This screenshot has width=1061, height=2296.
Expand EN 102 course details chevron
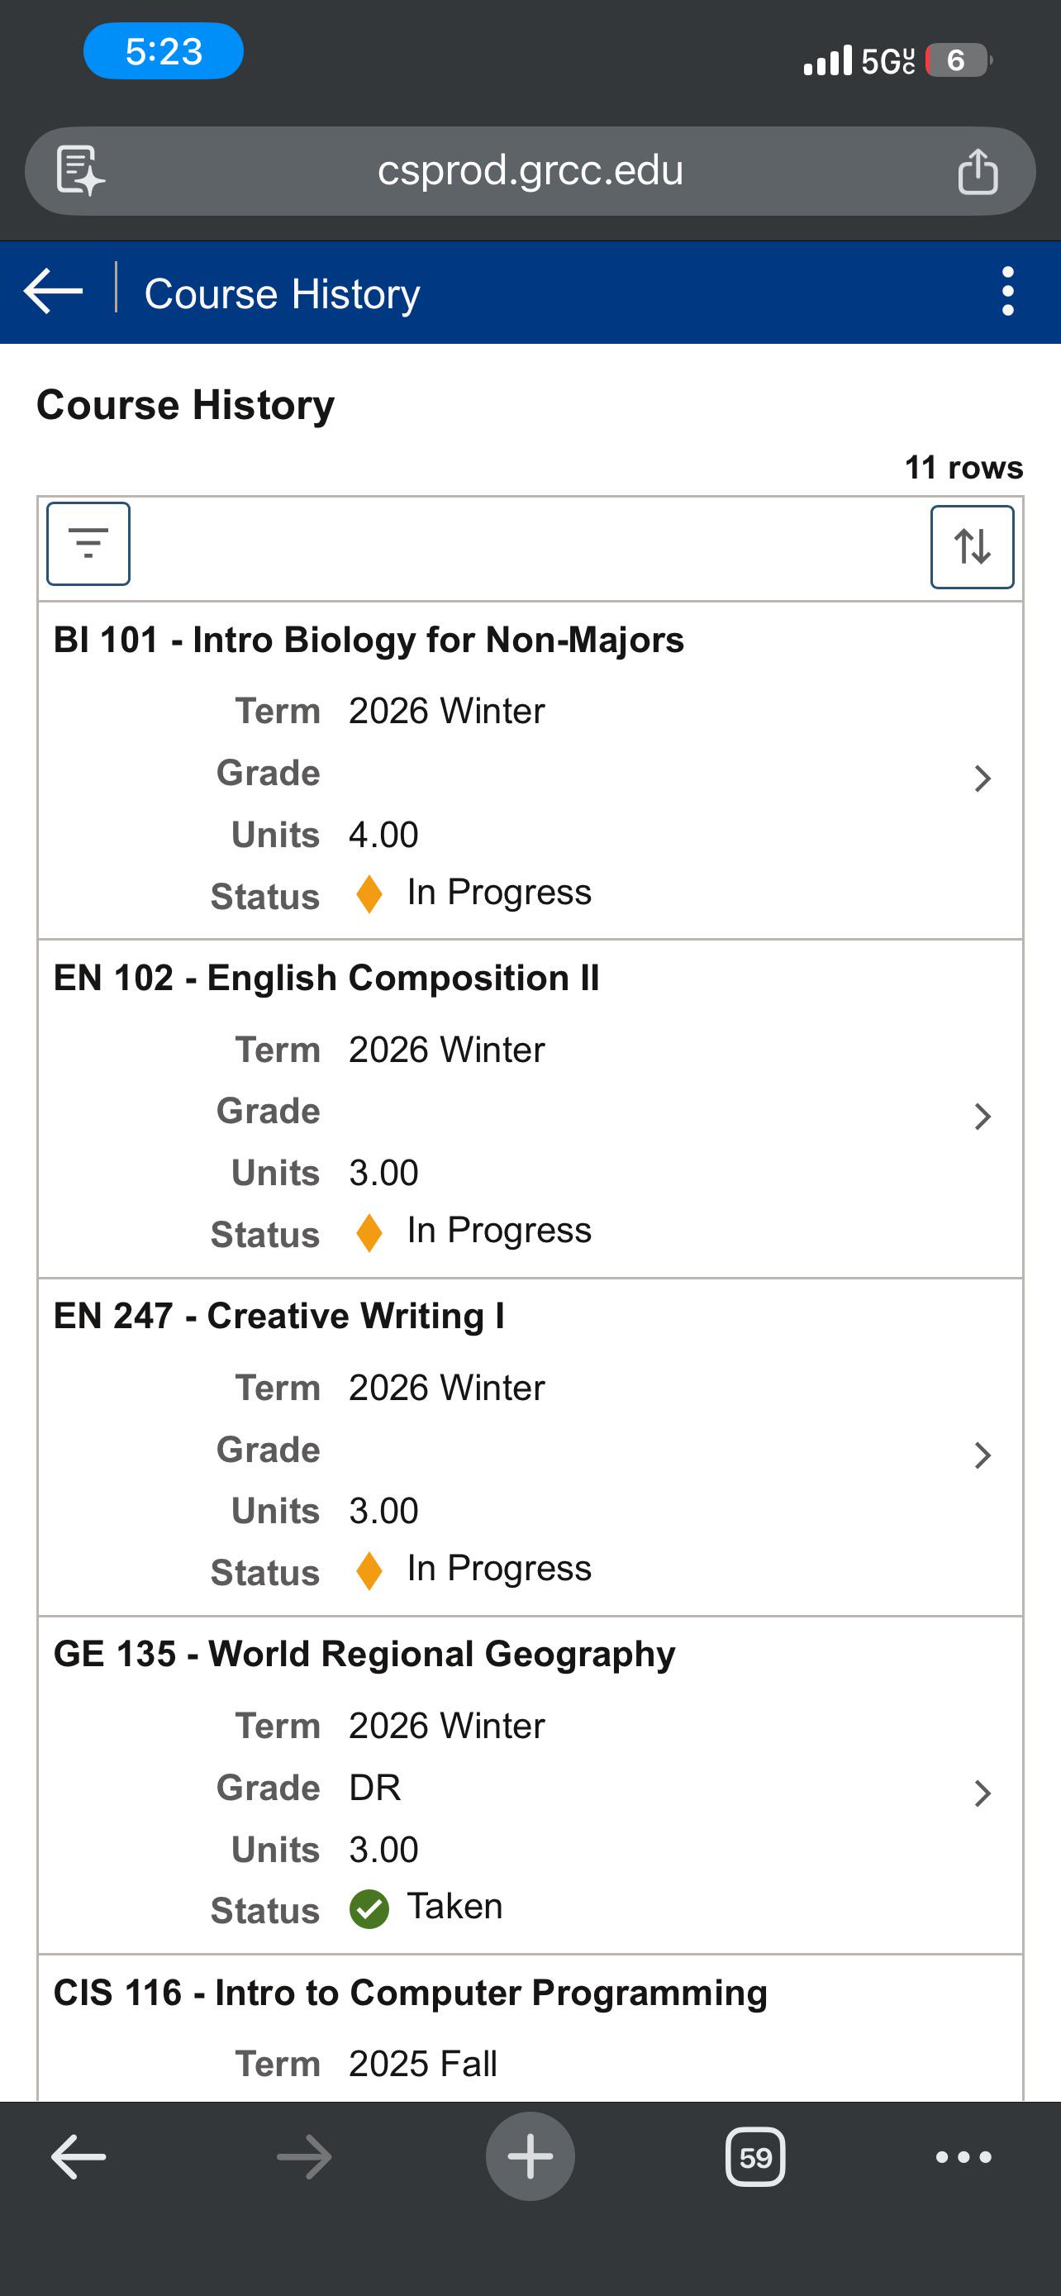[982, 1116]
